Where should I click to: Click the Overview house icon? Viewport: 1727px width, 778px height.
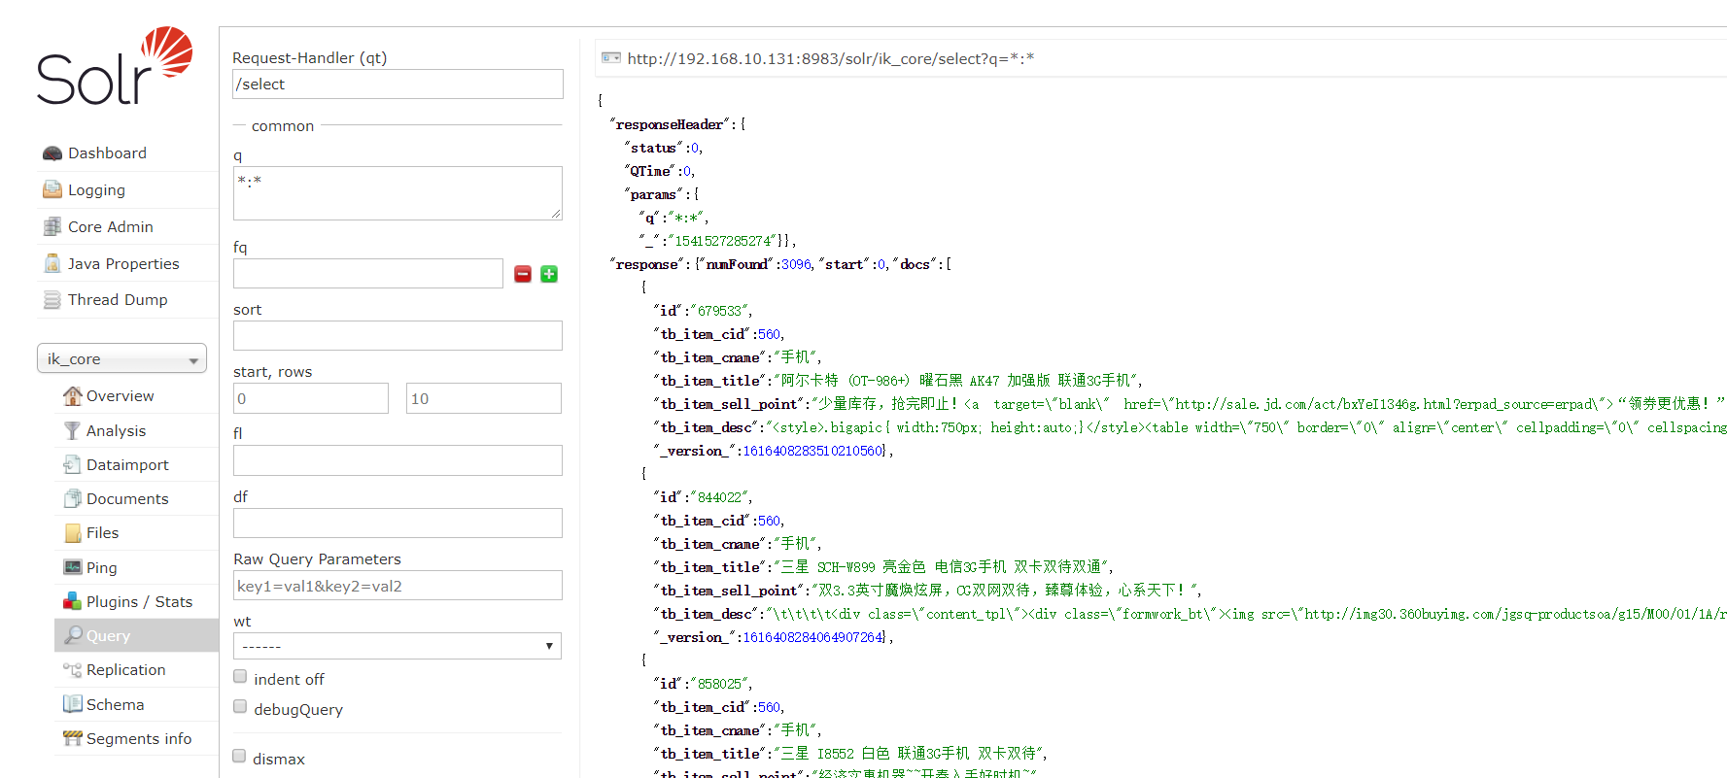coord(73,395)
